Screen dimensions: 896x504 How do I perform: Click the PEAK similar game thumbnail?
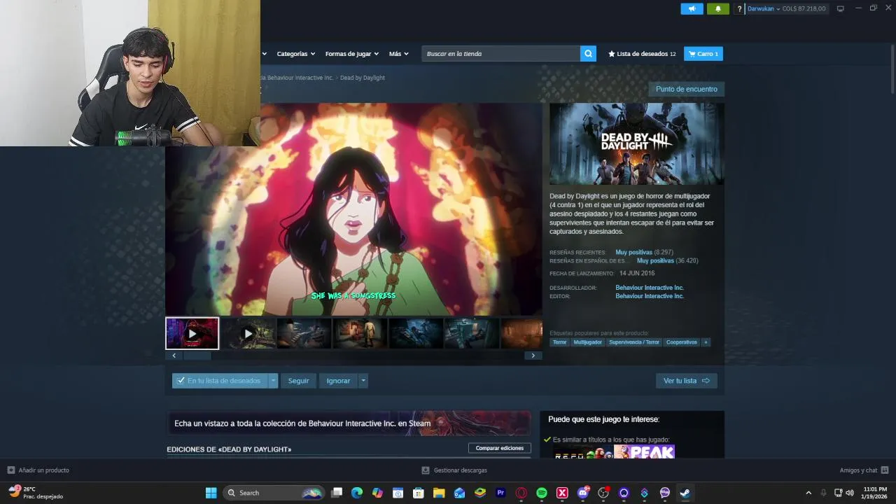pyautogui.click(x=644, y=451)
